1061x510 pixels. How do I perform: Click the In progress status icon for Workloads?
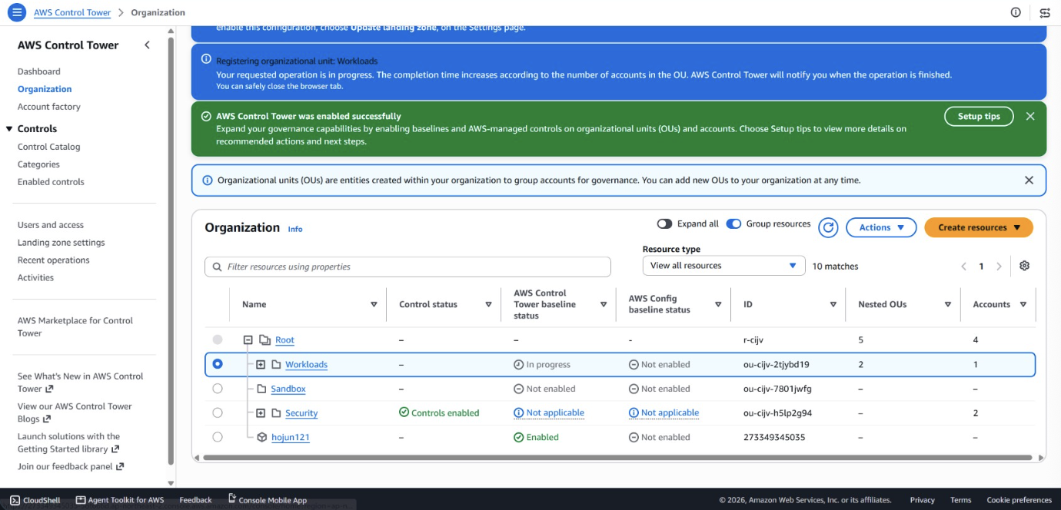coord(518,365)
